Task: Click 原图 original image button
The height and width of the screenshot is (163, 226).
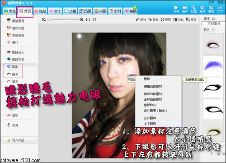Action: tap(166, 20)
